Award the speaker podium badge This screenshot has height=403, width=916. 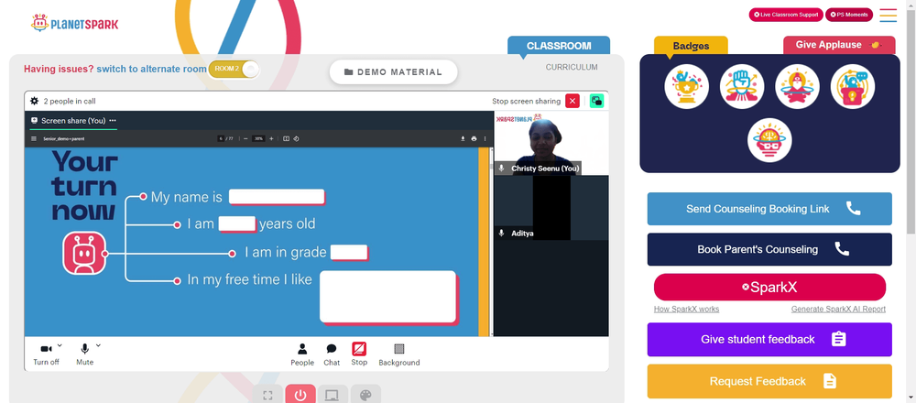(852, 86)
